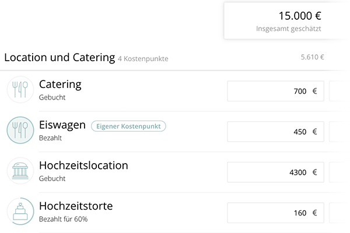Click the Location und Catering section header
350x233 pixels.
click(60, 58)
